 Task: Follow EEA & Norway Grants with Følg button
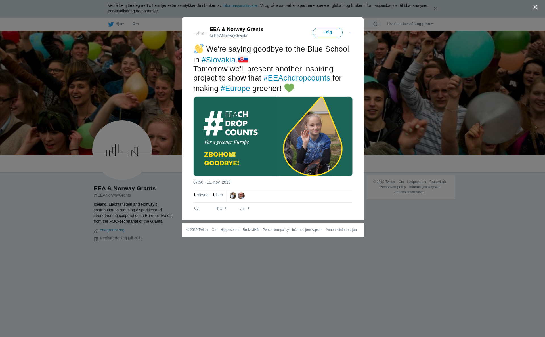pyautogui.click(x=328, y=33)
